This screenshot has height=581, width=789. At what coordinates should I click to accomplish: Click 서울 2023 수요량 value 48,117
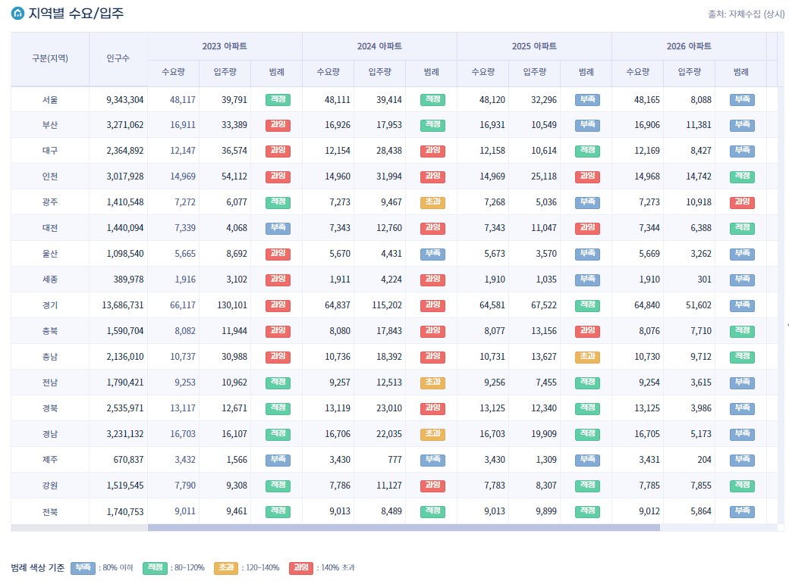[183, 100]
